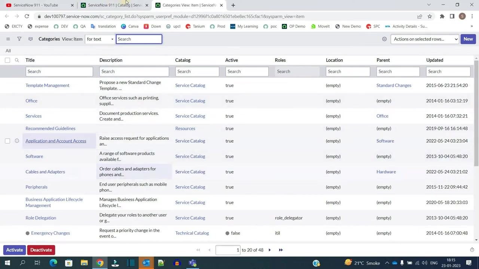The height and width of the screenshot is (269, 479).
Task: Open the personalize list gear icon
Action: 384,39
